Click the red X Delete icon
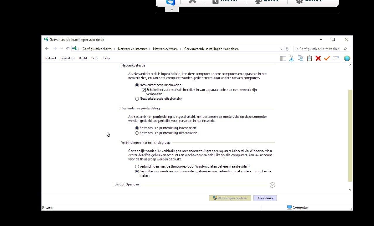Viewport: 374px width, 226px height. pyautogui.click(x=318, y=58)
